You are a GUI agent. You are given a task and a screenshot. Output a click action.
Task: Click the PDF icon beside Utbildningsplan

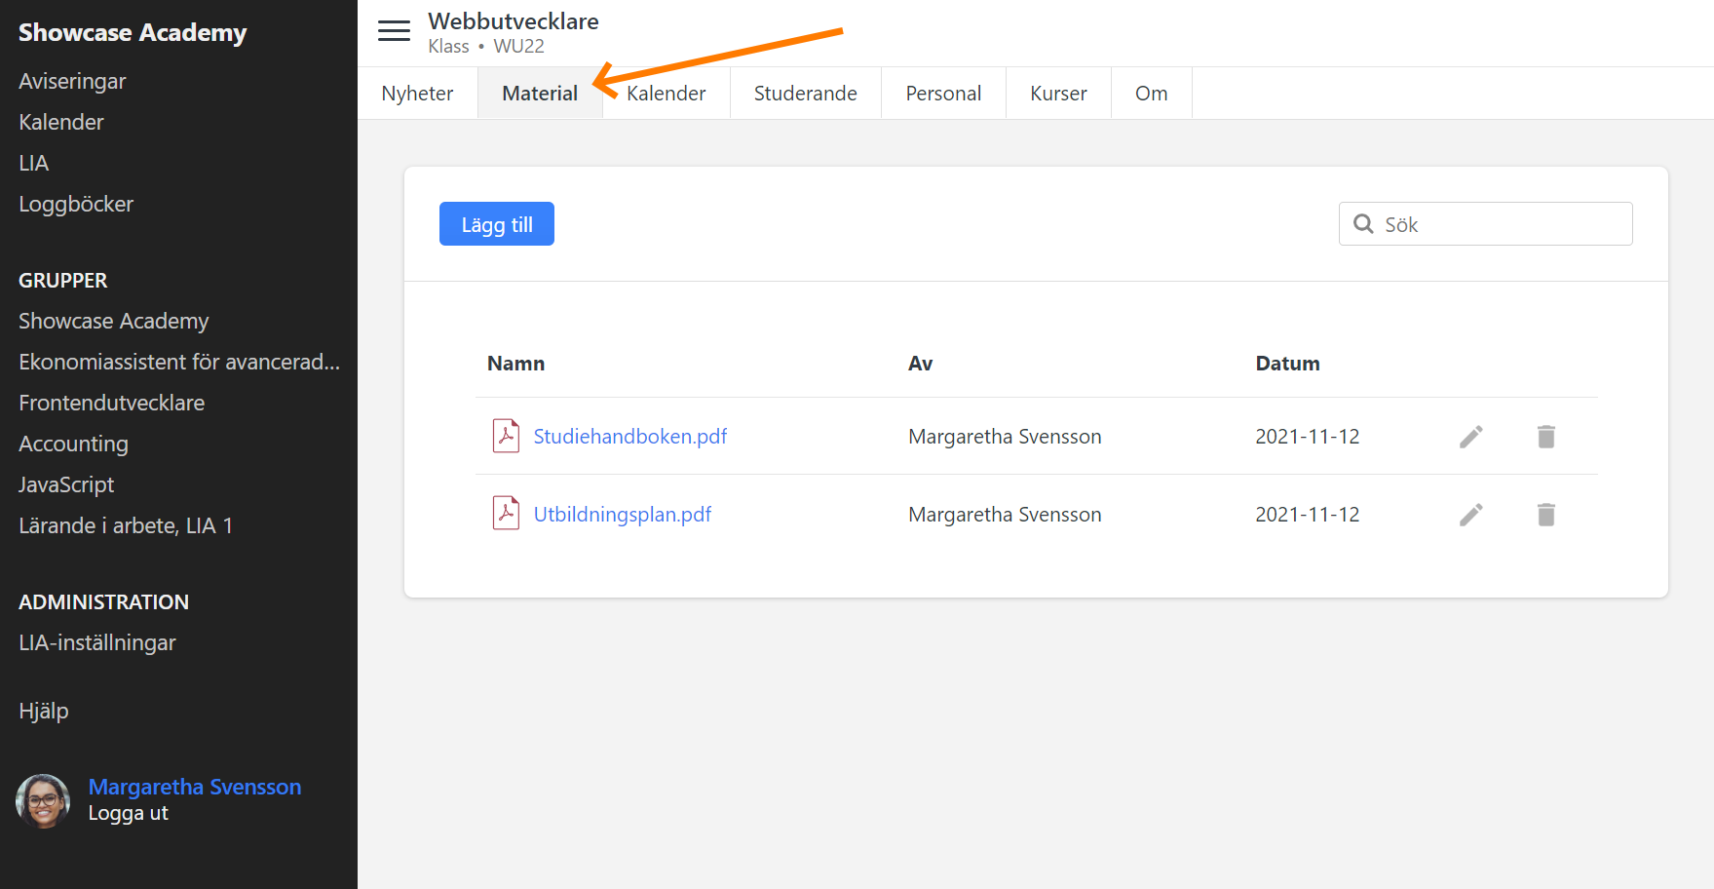(506, 514)
